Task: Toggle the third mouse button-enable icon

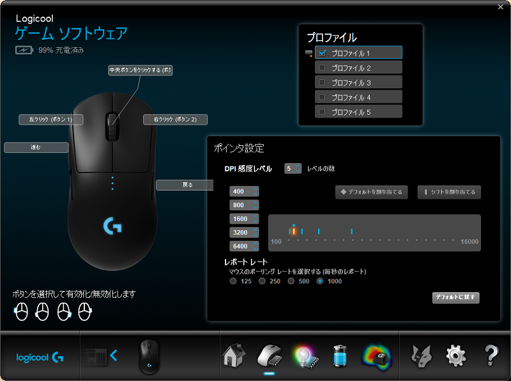Action: point(64,311)
